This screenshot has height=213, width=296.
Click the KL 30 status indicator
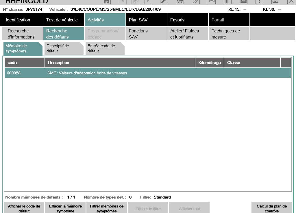coord(272,10)
